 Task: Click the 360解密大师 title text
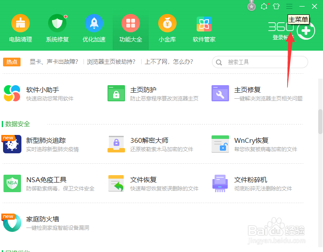[x=149, y=140]
